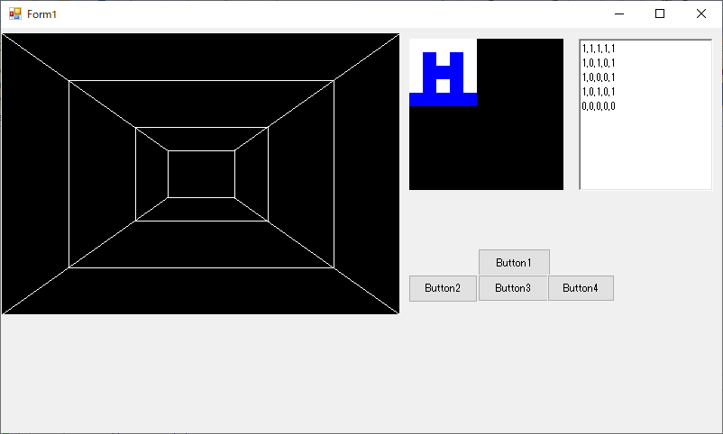Screen dimensions: 723x434
Task: Click the text row "1,0,0,0,1"
Action: point(598,77)
